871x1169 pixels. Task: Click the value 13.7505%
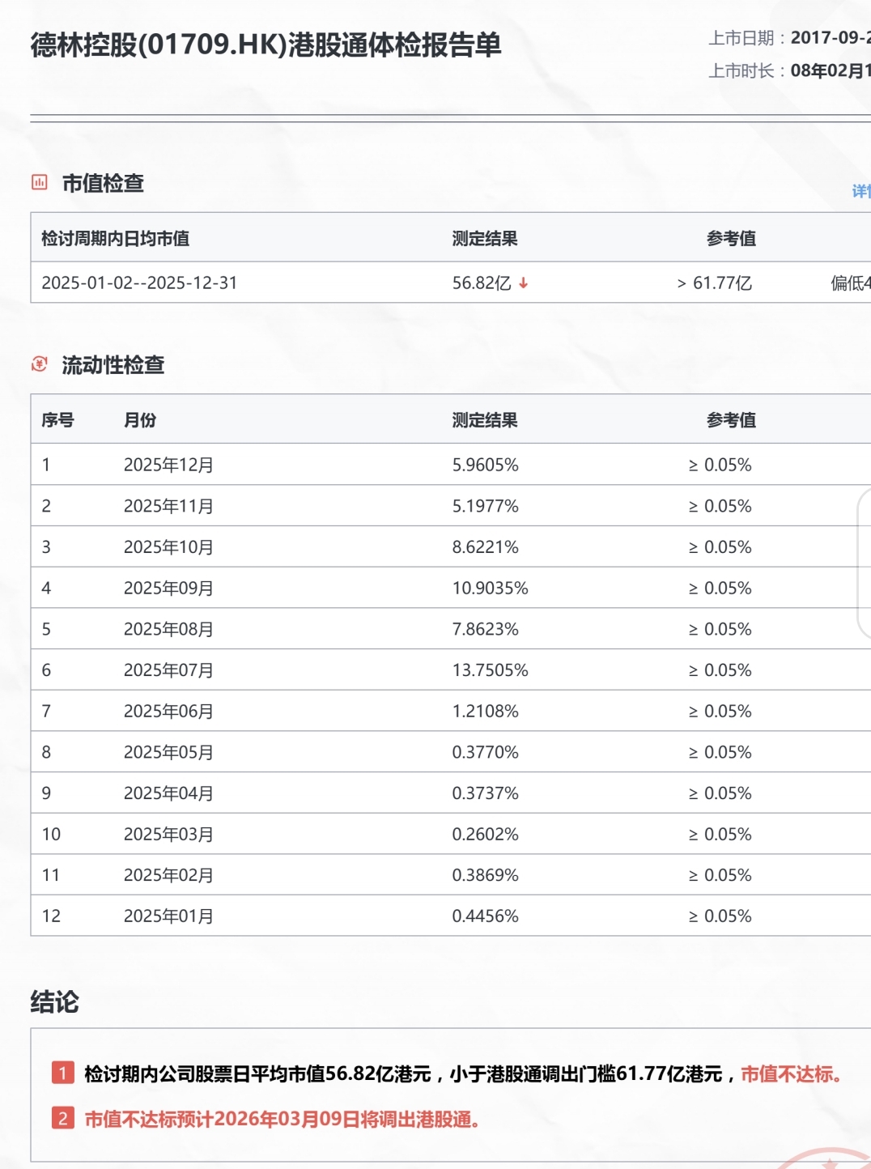(x=490, y=670)
